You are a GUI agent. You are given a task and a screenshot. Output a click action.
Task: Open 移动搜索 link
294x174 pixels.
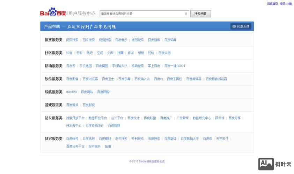click(x=138, y=66)
